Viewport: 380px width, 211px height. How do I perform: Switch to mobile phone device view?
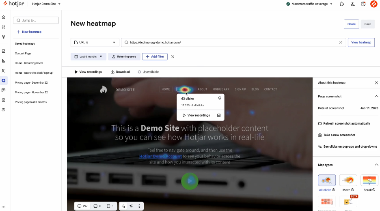tap(111, 206)
